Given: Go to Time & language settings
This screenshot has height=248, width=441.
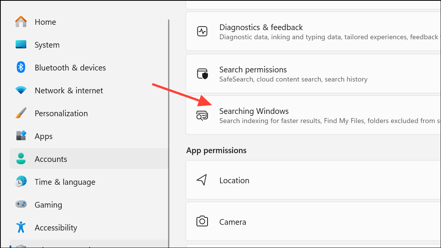Looking at the screenshot, I should click(89, 182).
